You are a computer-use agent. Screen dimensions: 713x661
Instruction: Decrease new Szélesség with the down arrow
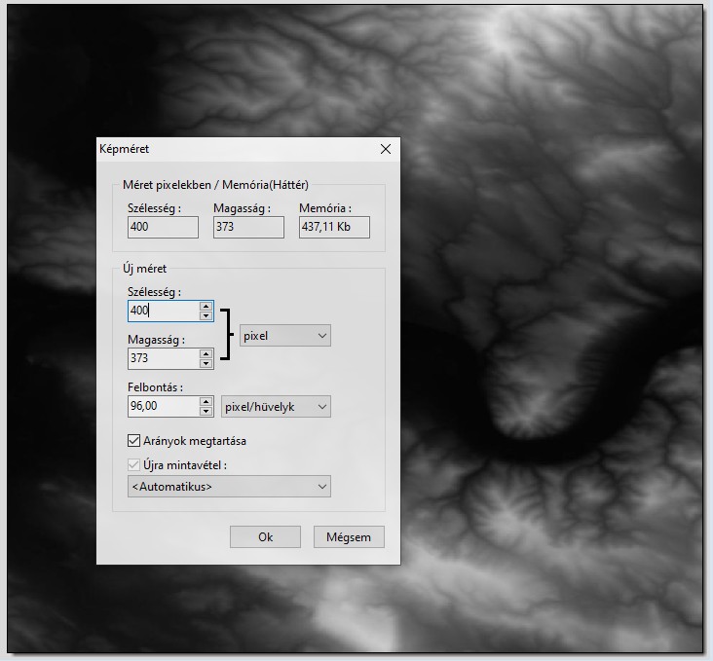pyautogui.click(x=206, y=315)
